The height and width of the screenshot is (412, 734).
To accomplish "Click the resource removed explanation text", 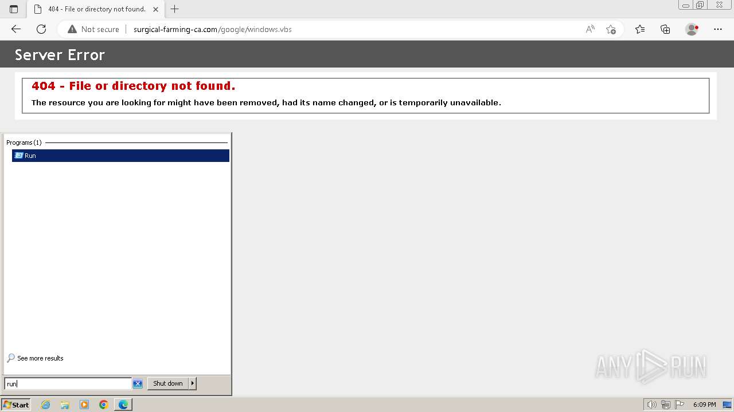I will 266,103.
